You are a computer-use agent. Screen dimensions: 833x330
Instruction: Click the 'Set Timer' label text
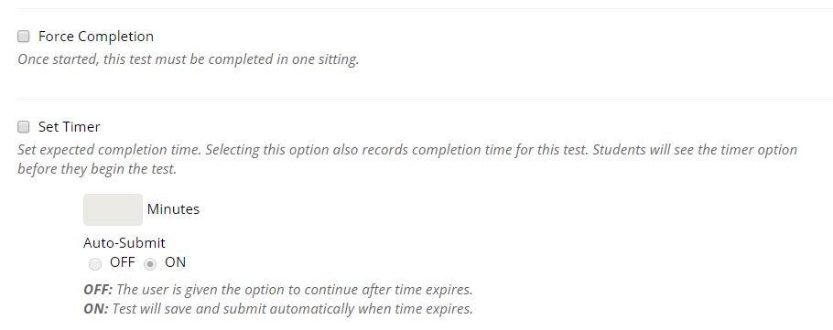click(x=69, y=127)
